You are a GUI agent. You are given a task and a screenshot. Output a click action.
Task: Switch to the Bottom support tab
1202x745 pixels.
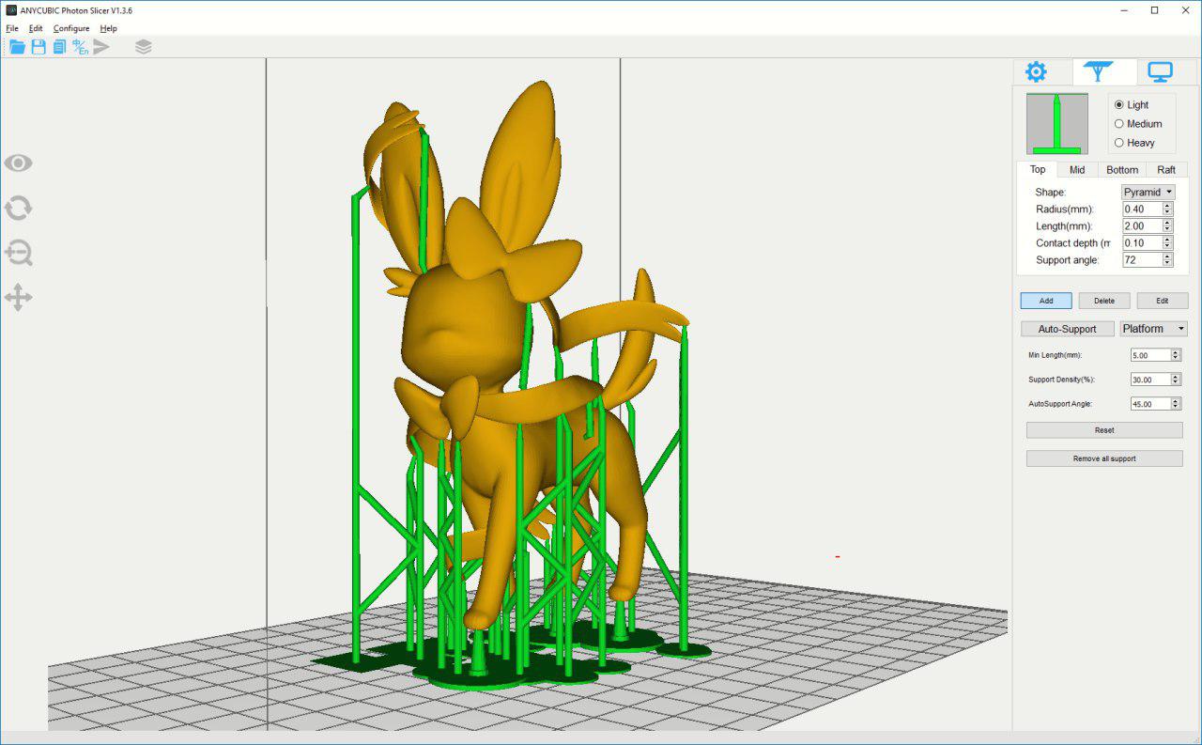coord(1122,170)
